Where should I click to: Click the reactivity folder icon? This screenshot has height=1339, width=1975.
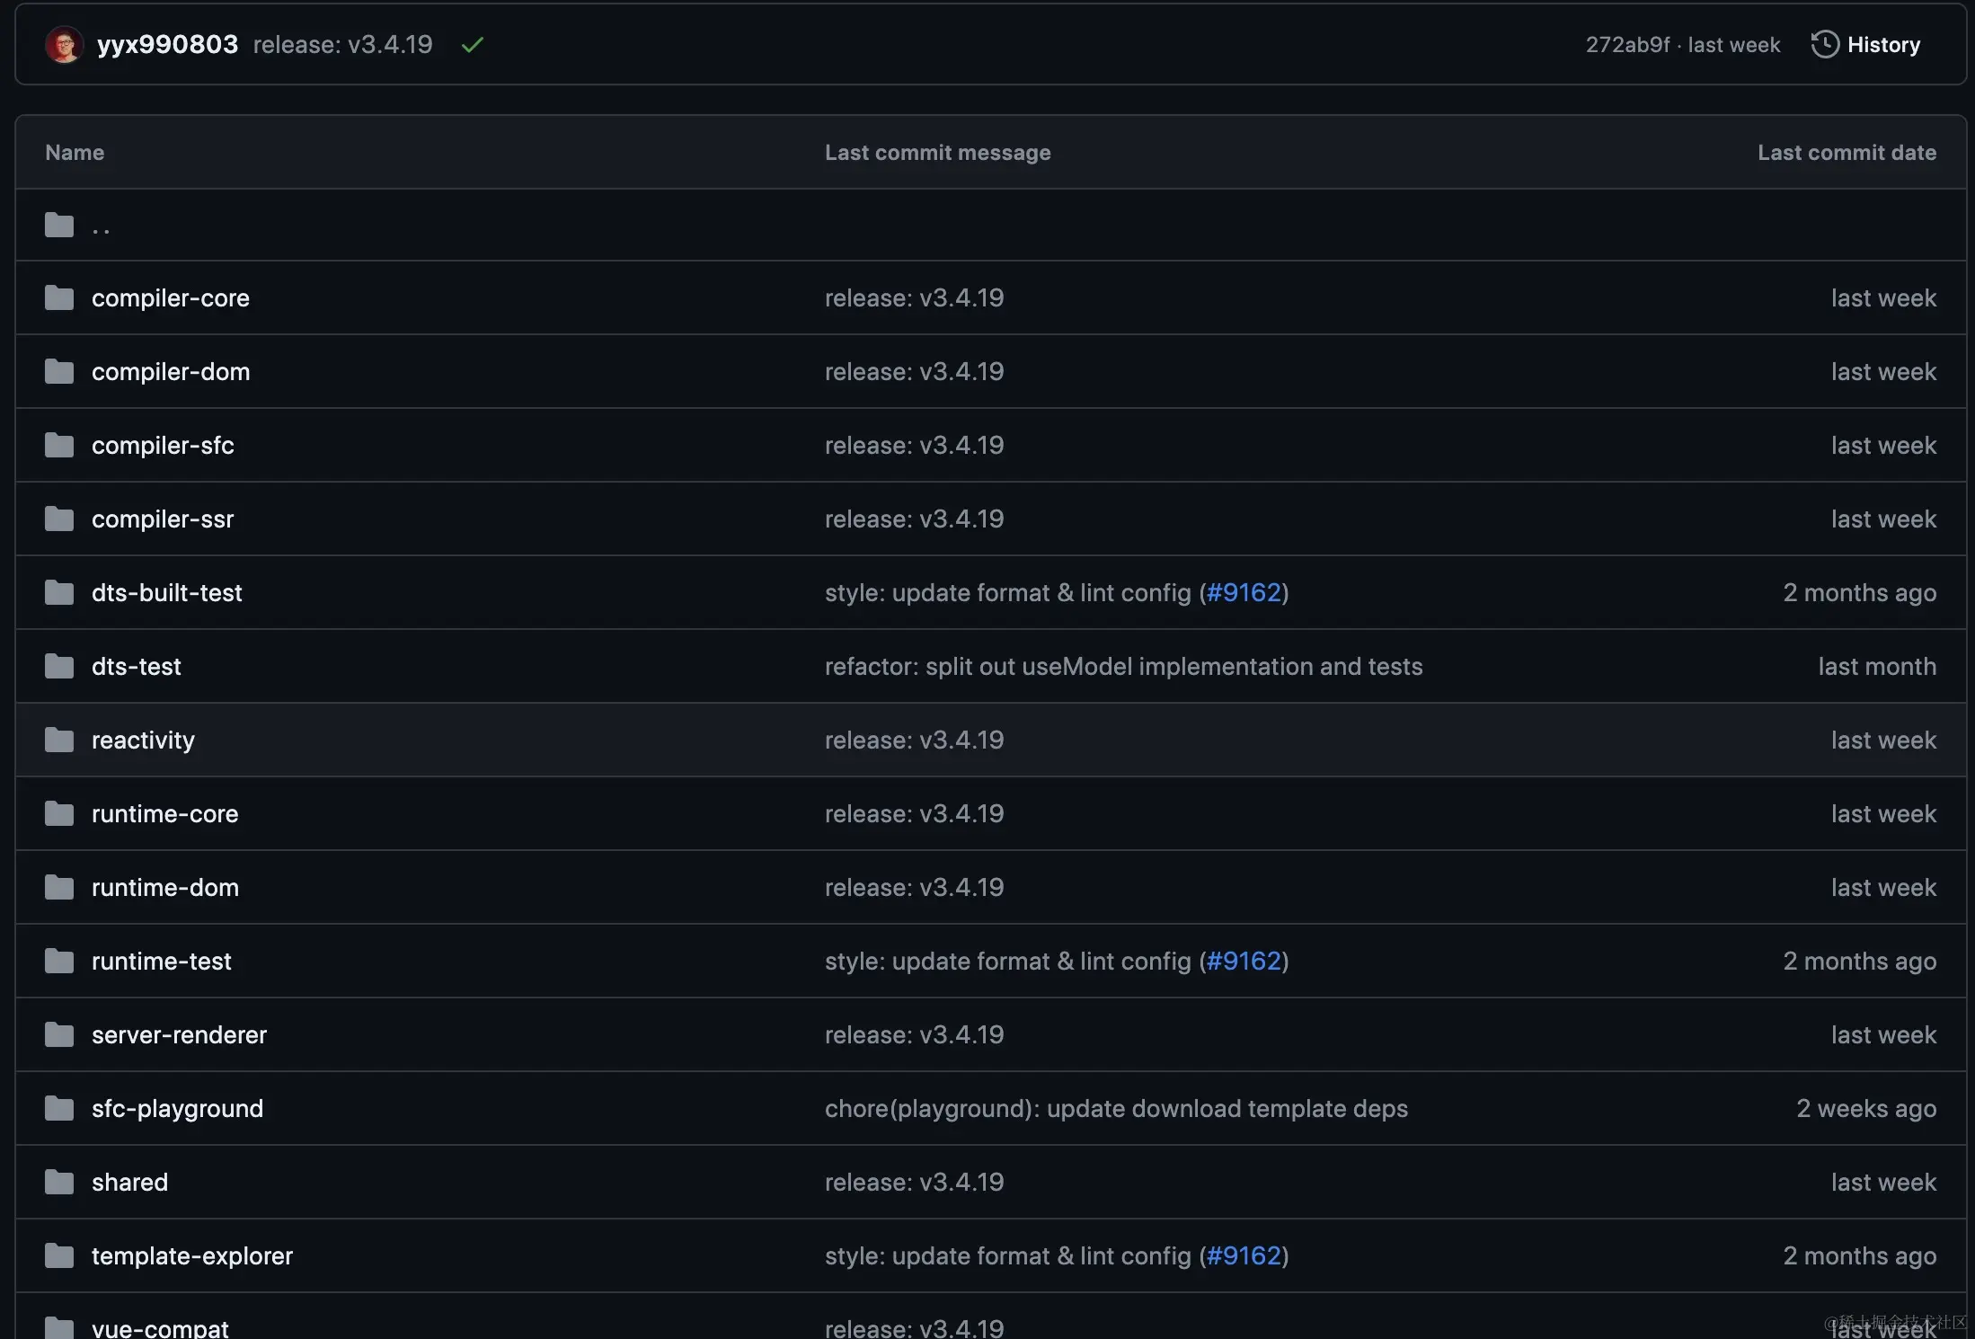tap(59, 740)
